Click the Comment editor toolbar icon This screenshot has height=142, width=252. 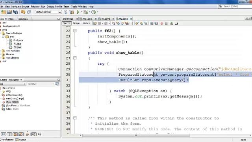click(172, 24)
